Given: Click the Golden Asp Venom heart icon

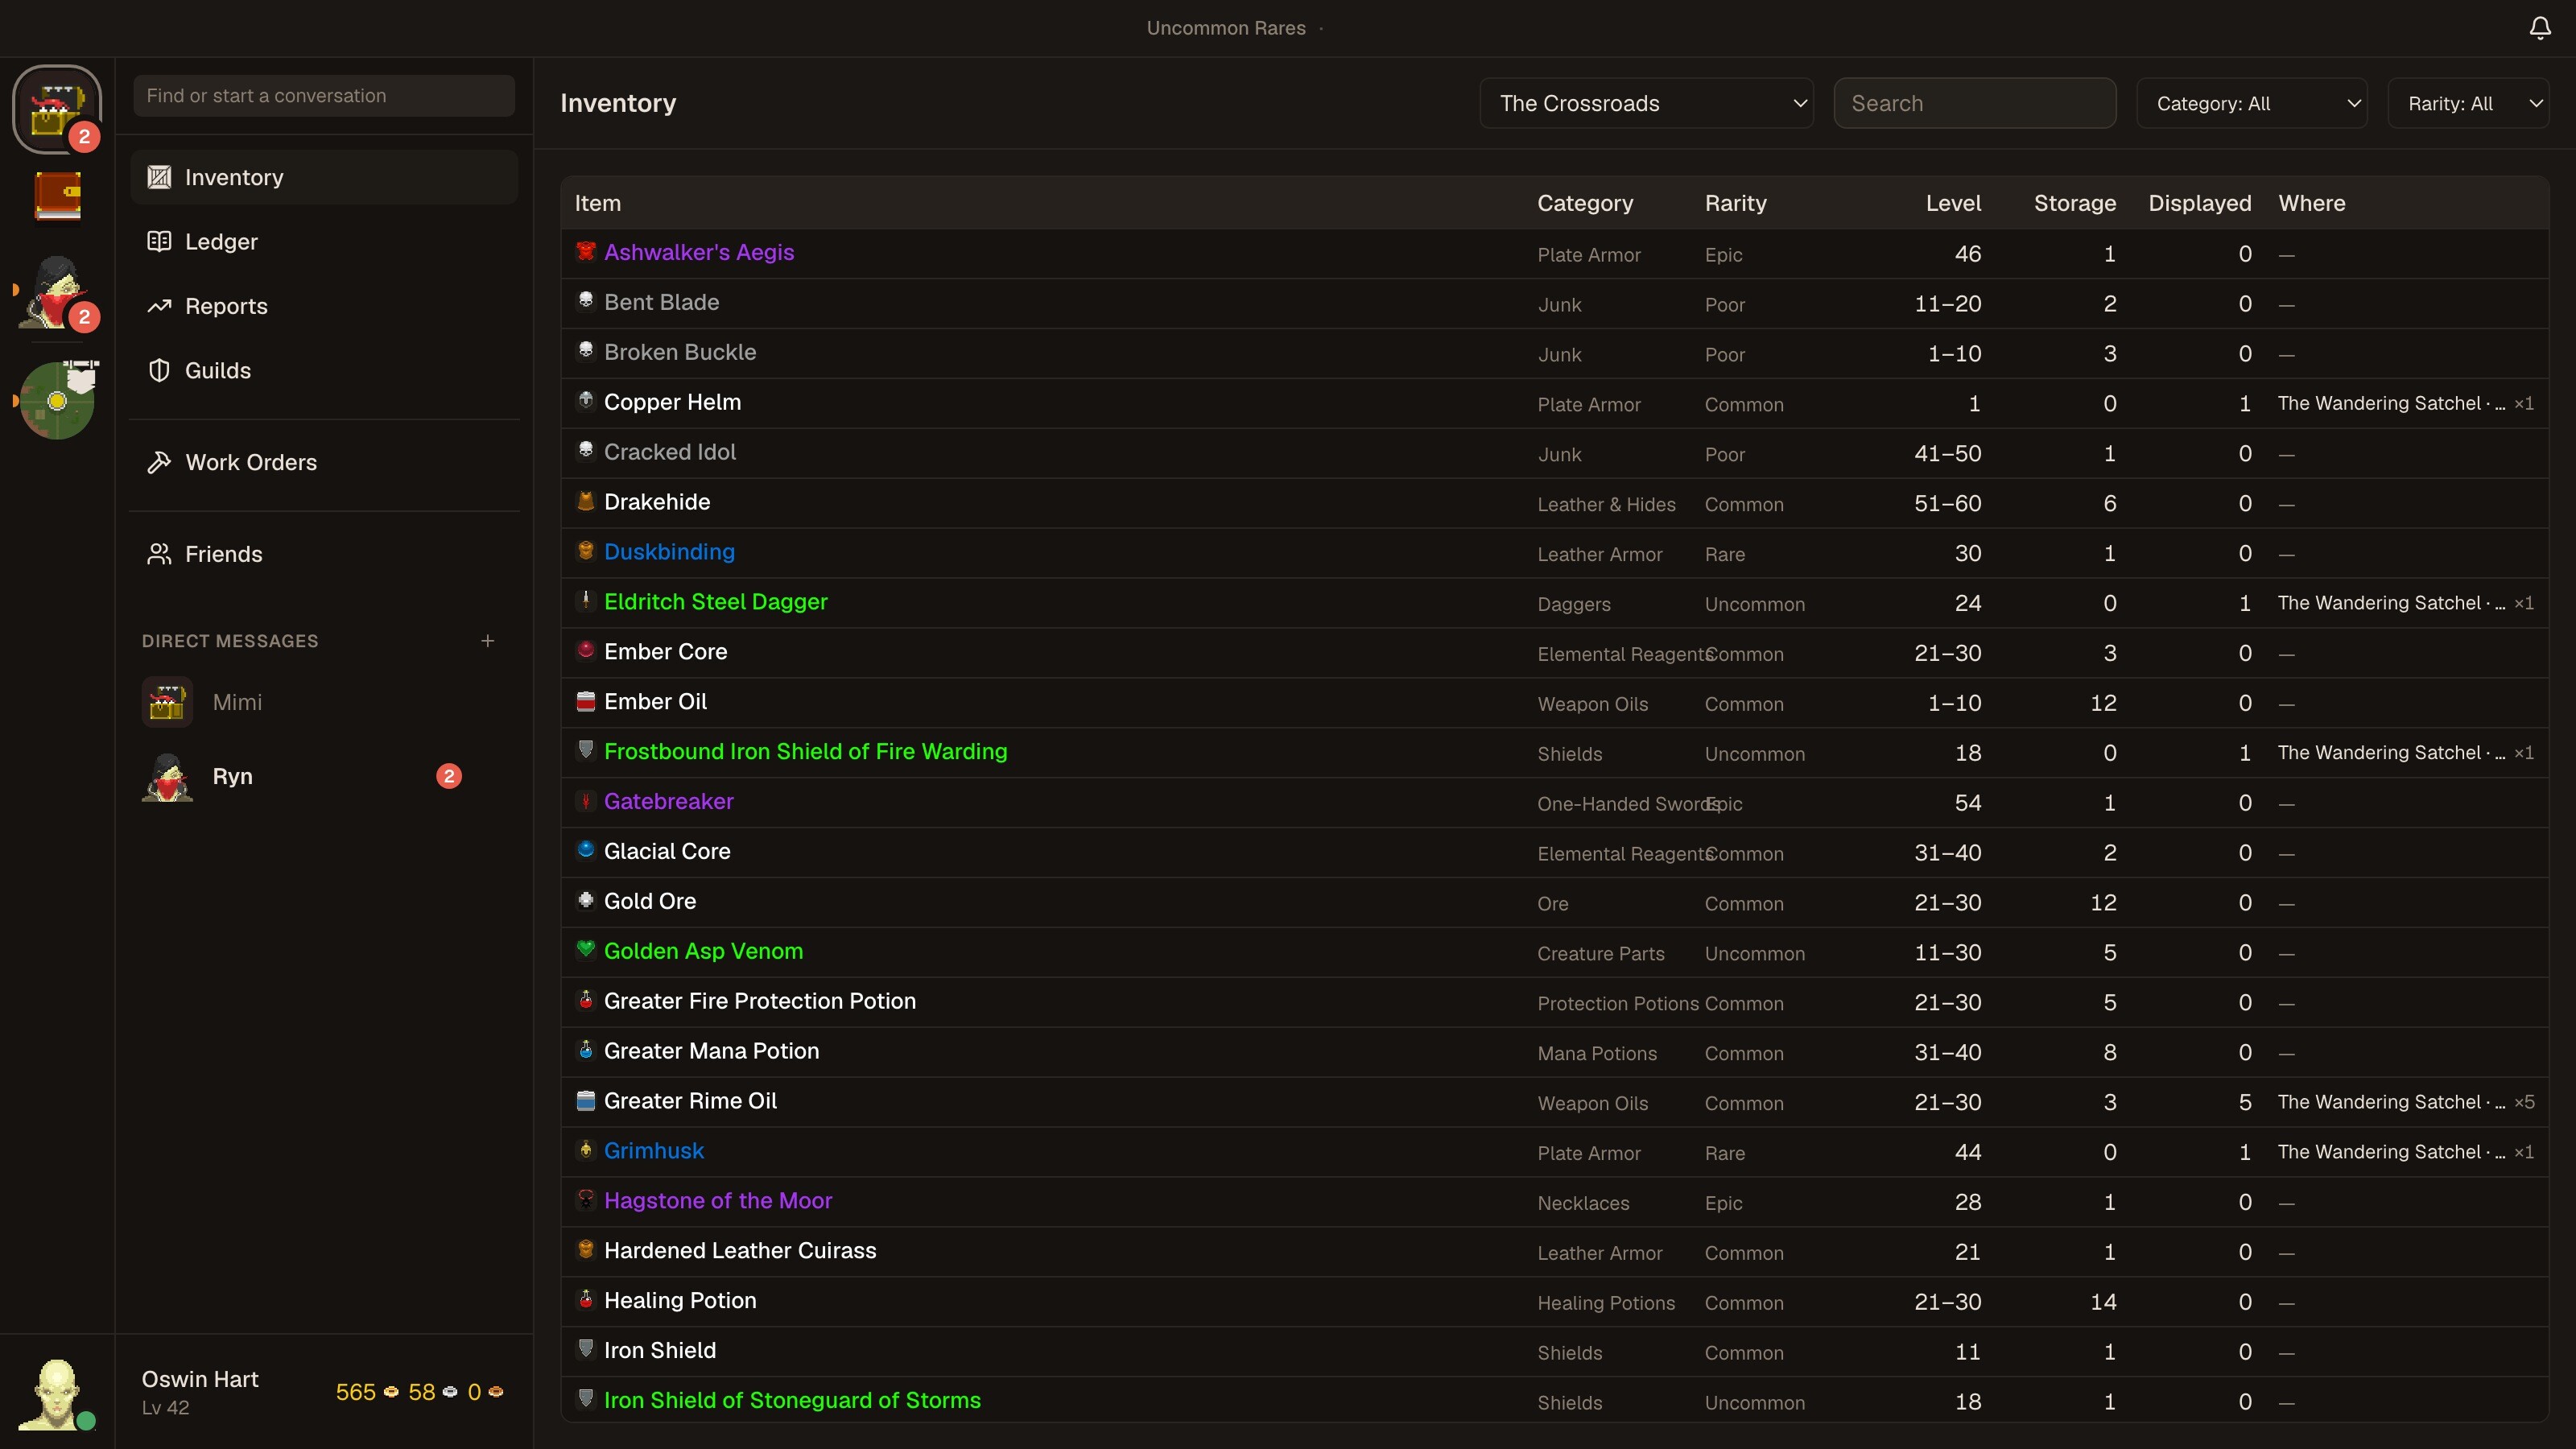Looking at the screenshot, I should click(586, 949).
